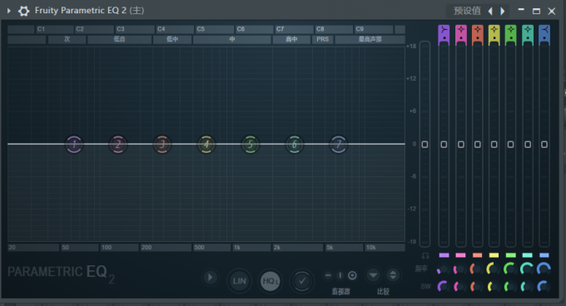Select band 1 purple node
Viewport: 566px width, 306px height.
point(74,145)
